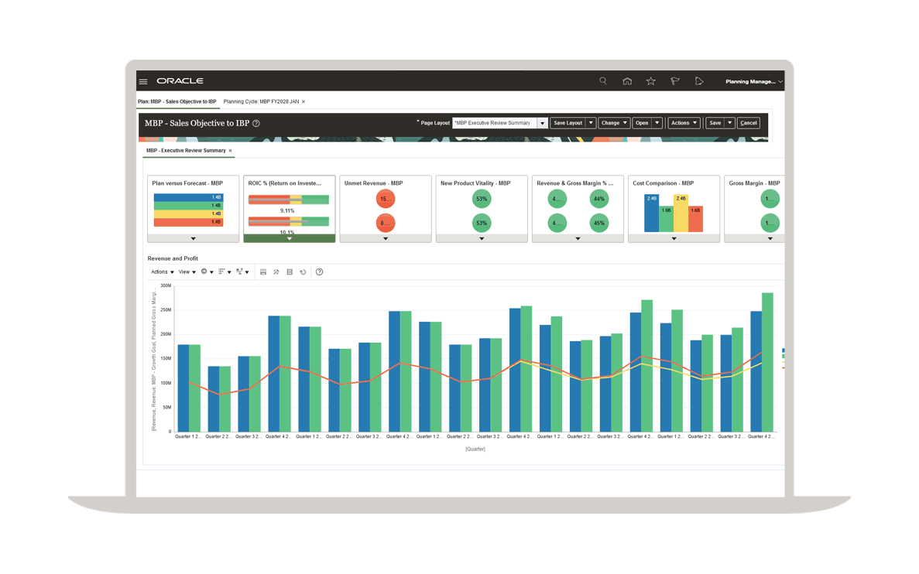
Task: Click the chart toolbar help icon
Action: click(319, 272)
